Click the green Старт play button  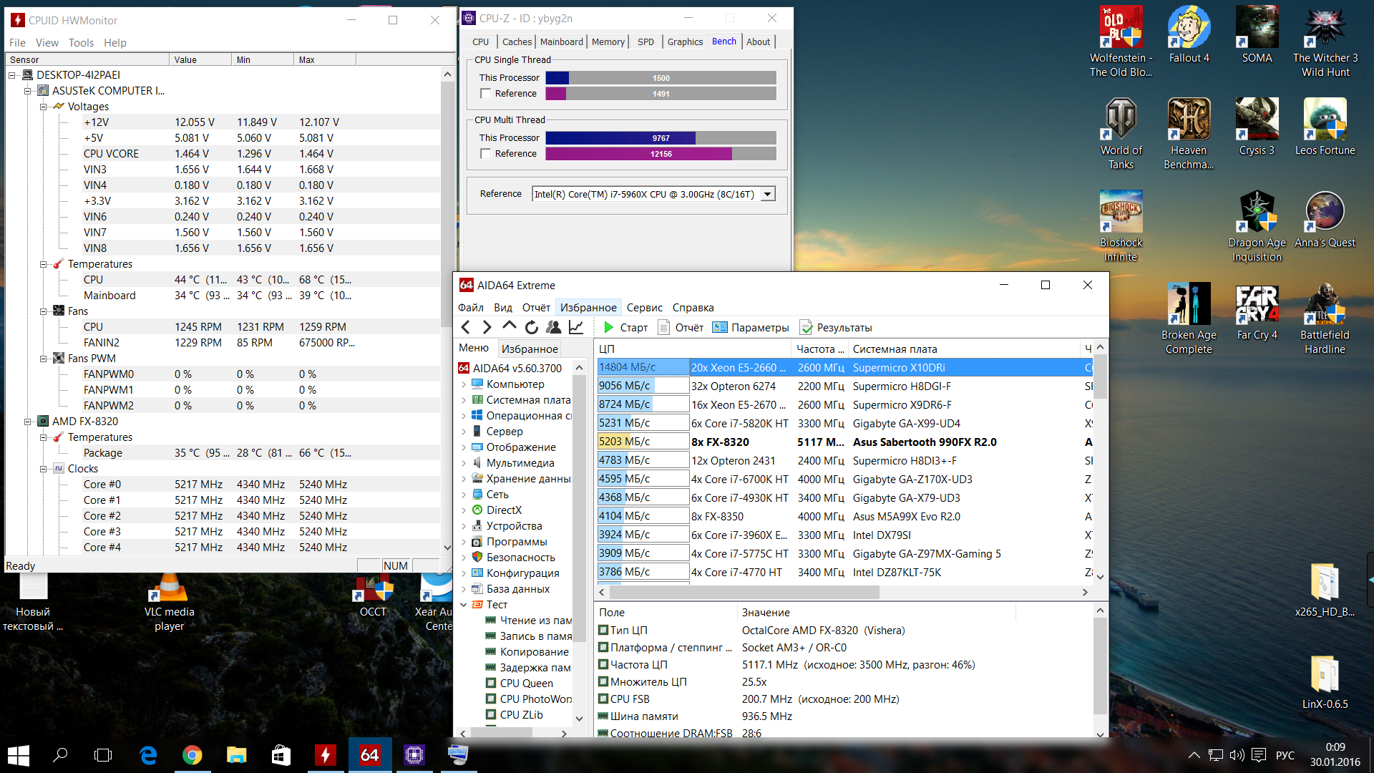(x=609, y=327)
